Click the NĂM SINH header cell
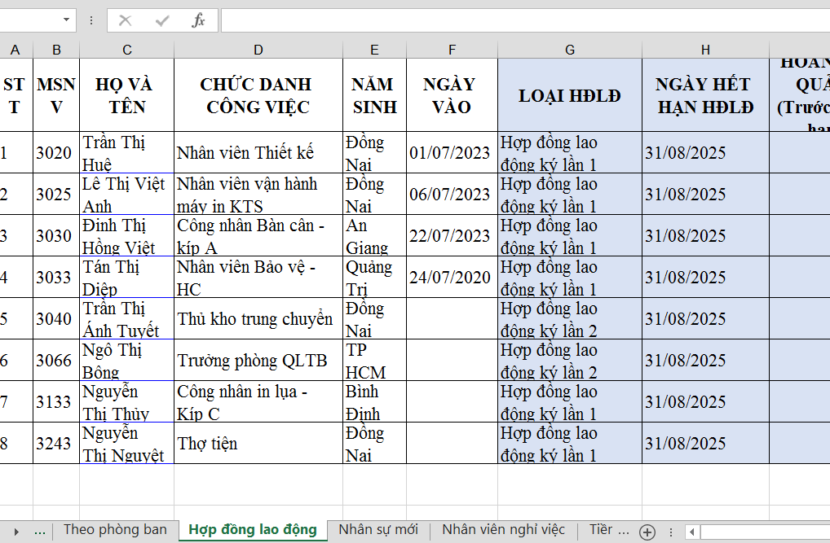This screenshot has width=830, height=543. tap(374, 95)
